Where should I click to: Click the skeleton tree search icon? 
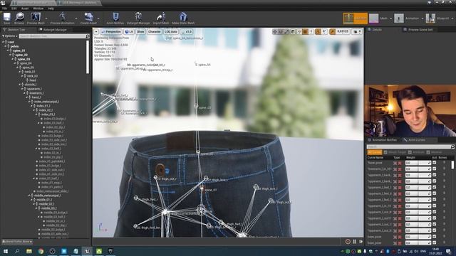coord(88,36)
